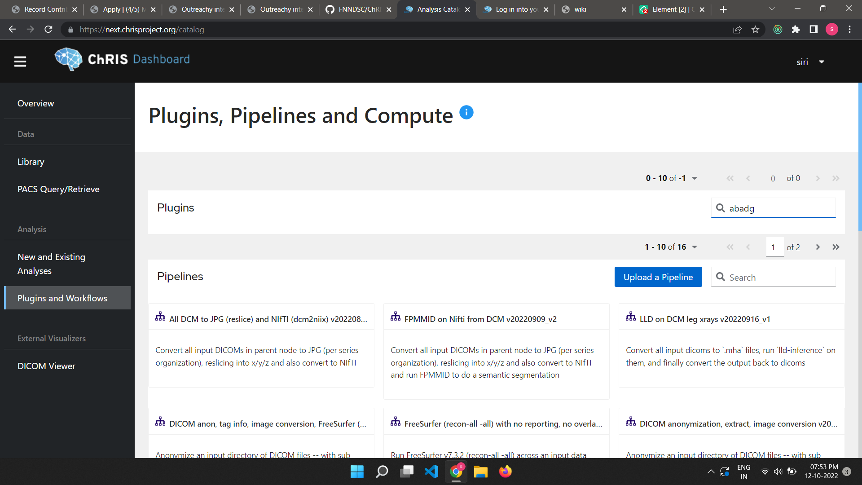Click the info icon beside page title

click(x=466, y=112)
